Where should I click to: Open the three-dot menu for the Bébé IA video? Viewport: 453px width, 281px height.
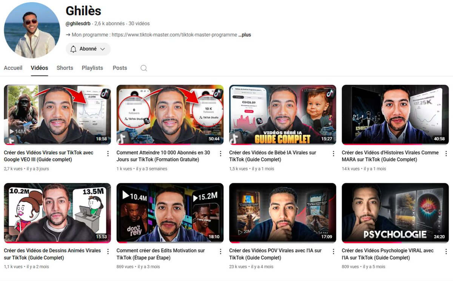click(333, 154)
